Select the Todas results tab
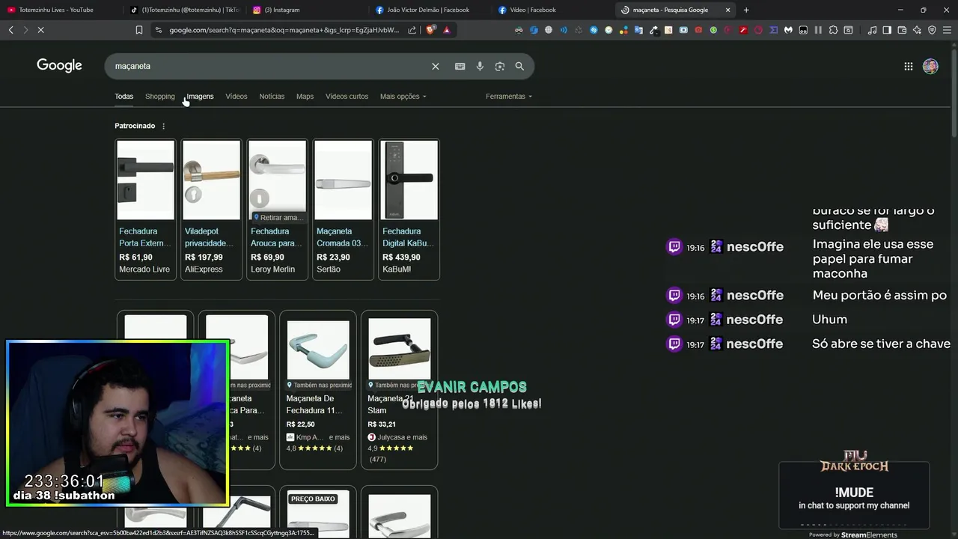This screenshot has height=539, width=958. click(x=123, y=97)
